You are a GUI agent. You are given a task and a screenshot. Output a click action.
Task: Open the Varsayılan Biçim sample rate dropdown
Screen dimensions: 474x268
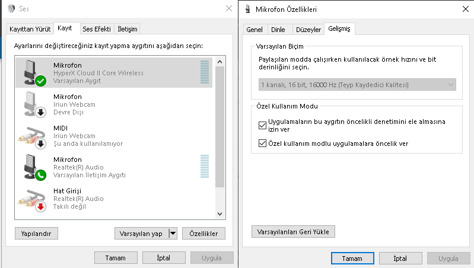coord(357,85)
